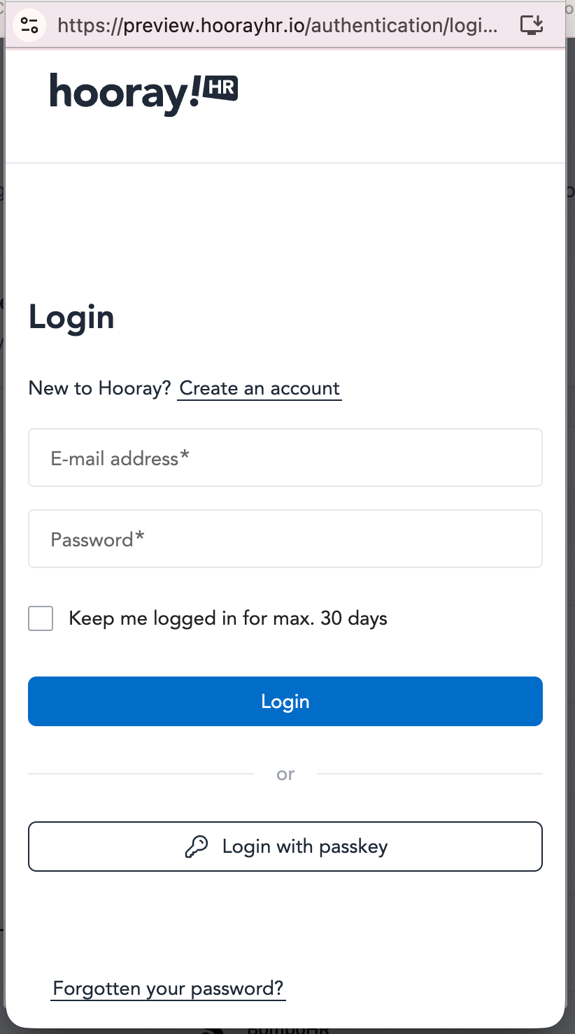575x1034 pixels.
Task: Open the Forgotten your password link
Action: tap(168, 989)
